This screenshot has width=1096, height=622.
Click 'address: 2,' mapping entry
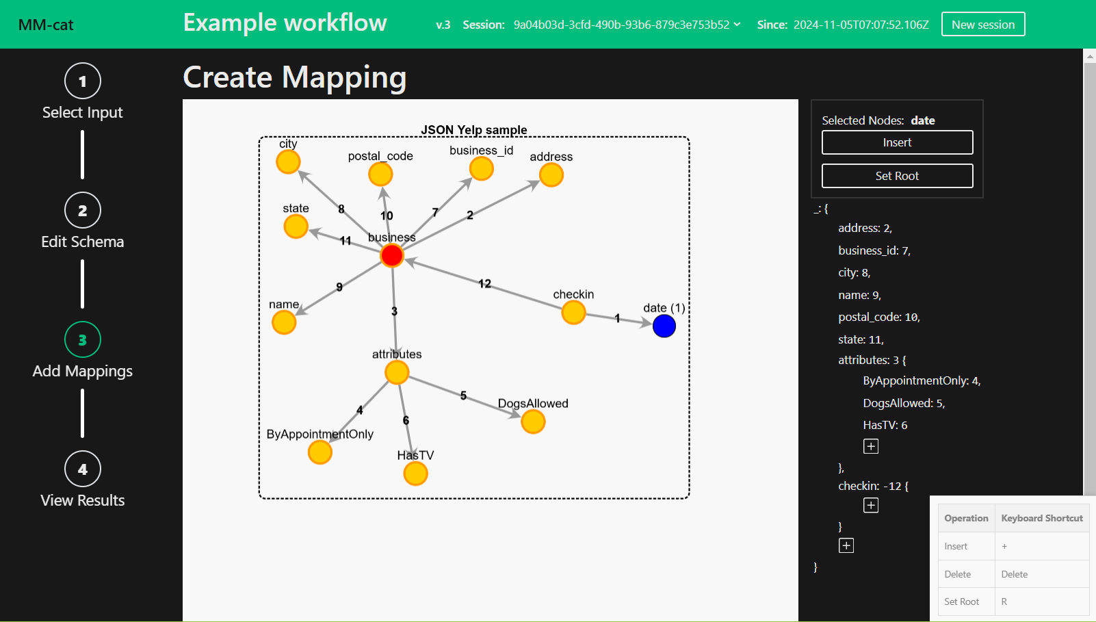coord(865,228)
